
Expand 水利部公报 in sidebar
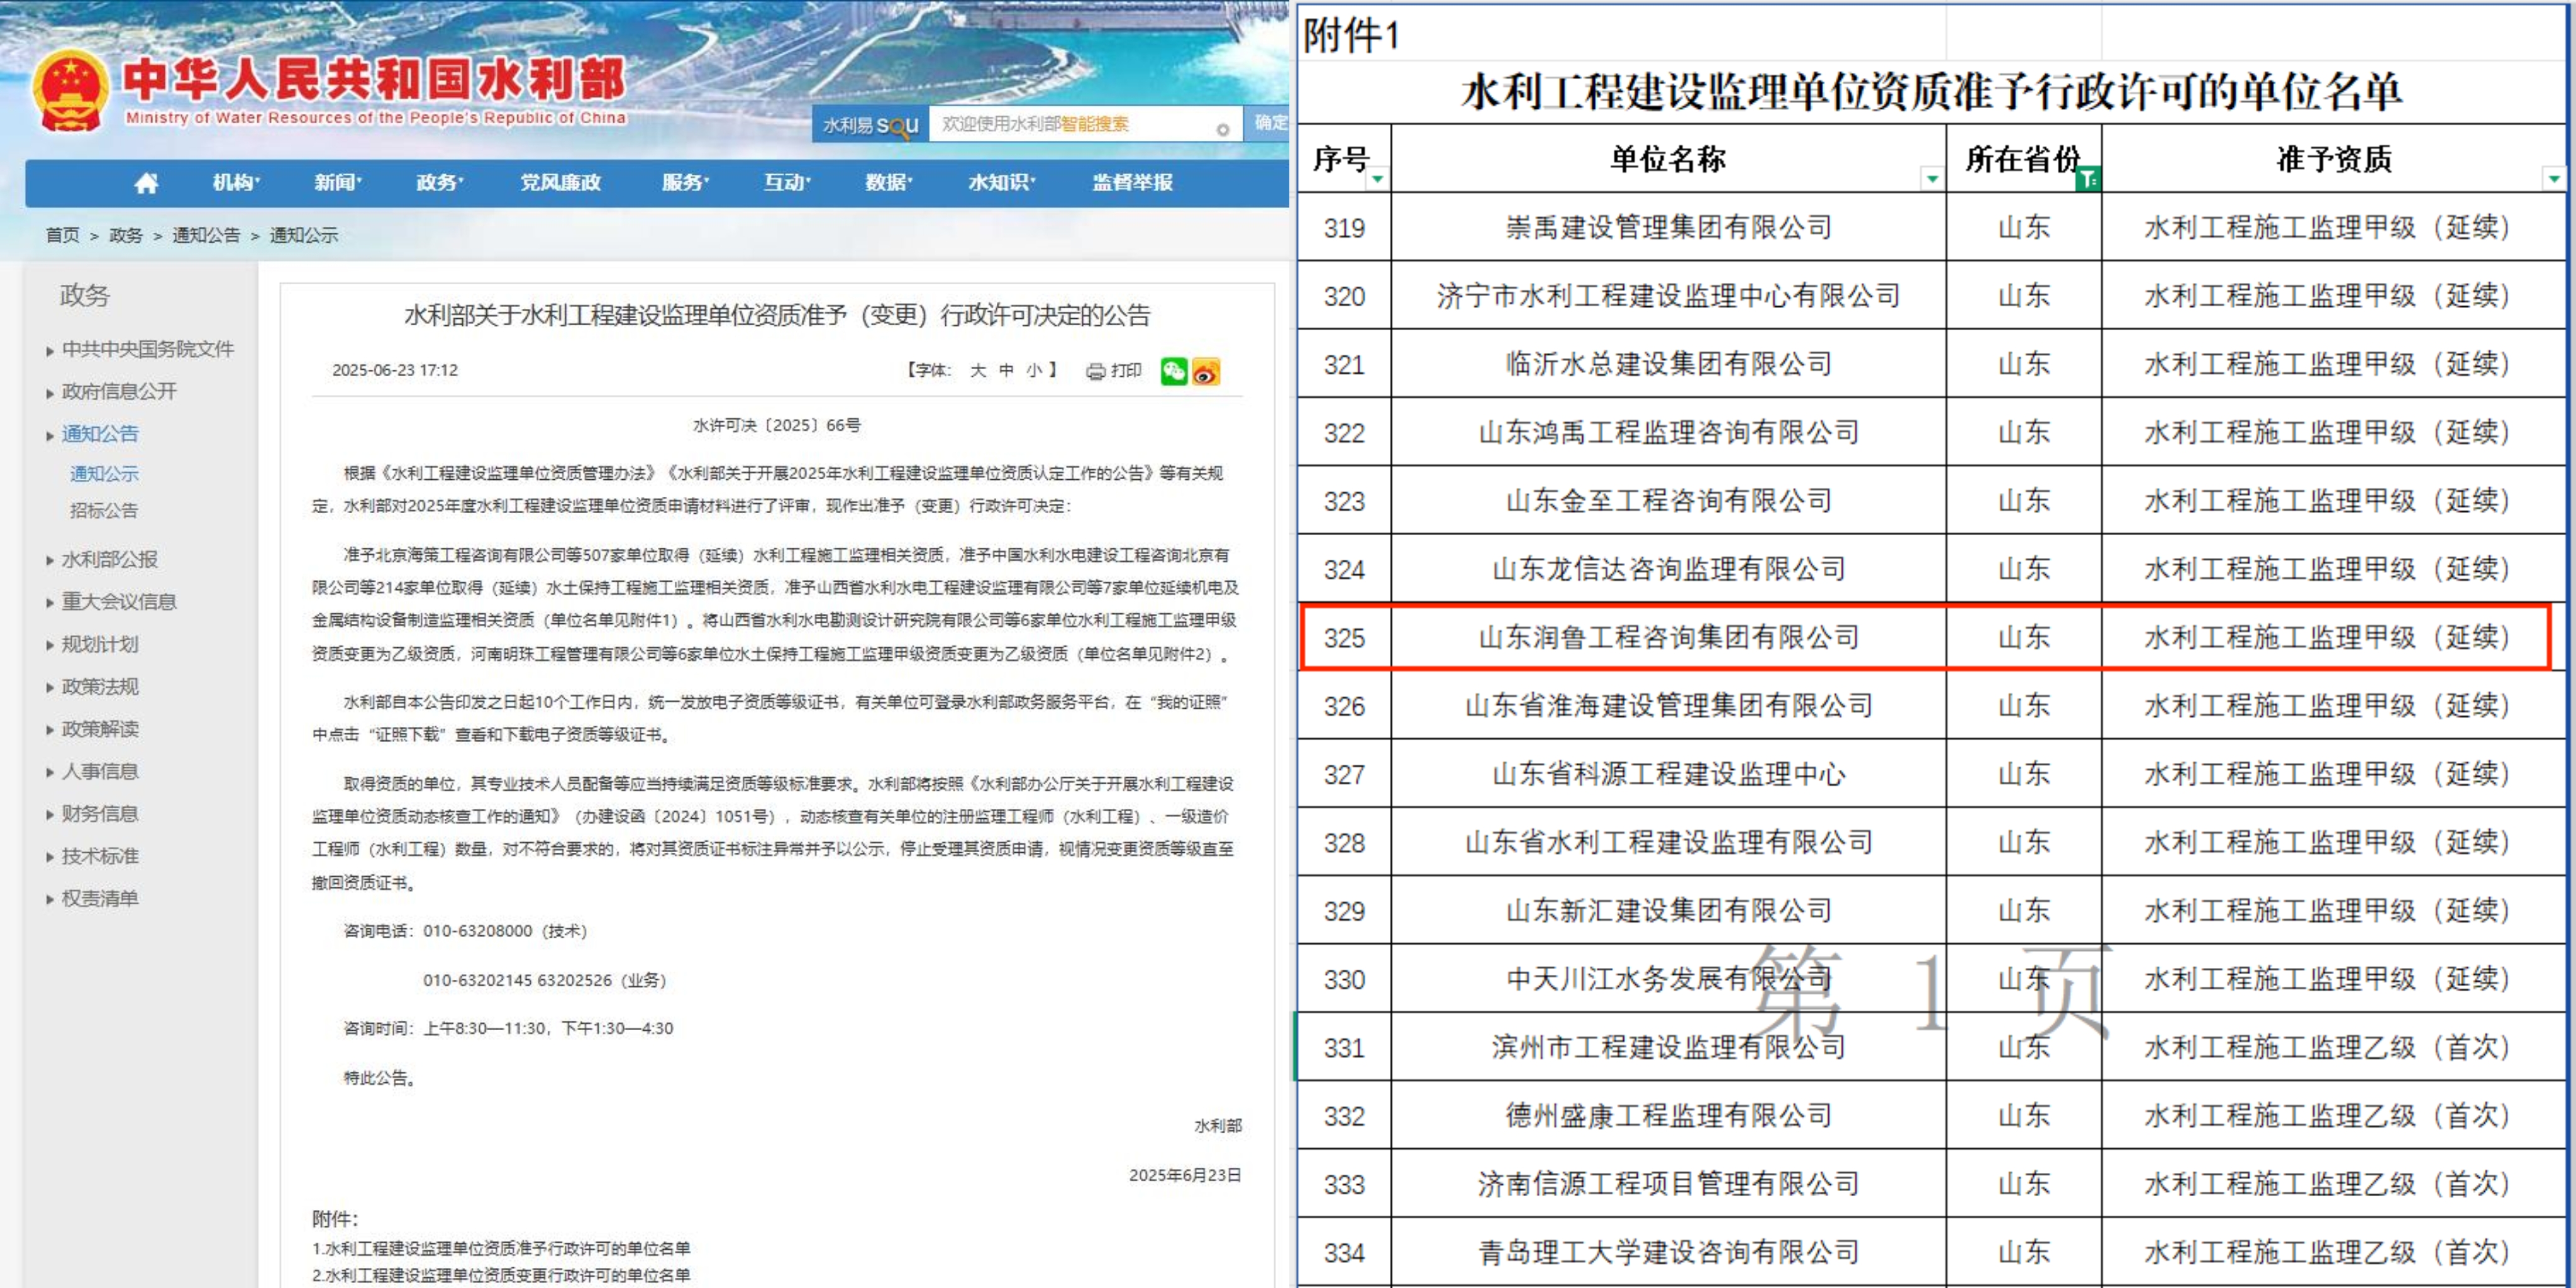109,559
